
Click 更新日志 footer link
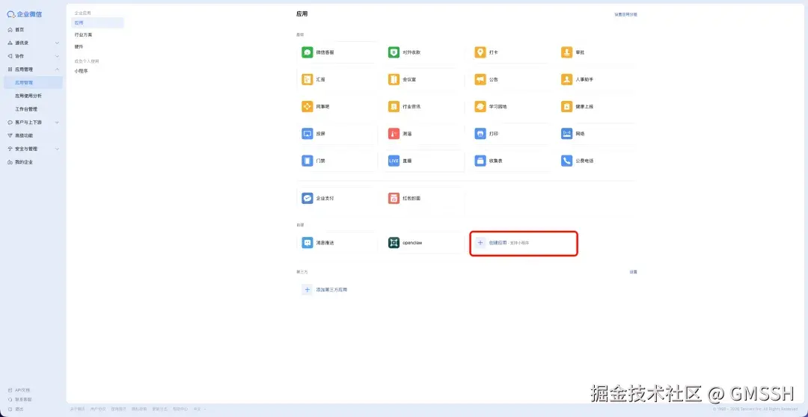159,410
